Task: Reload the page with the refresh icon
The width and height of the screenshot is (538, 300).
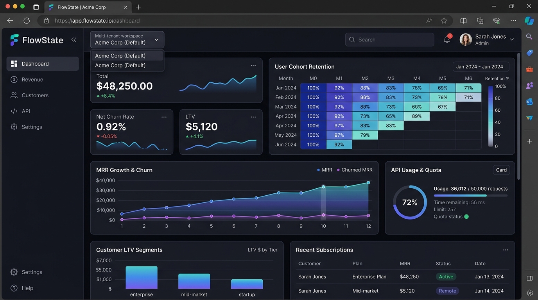Action: tap(27, 21)
